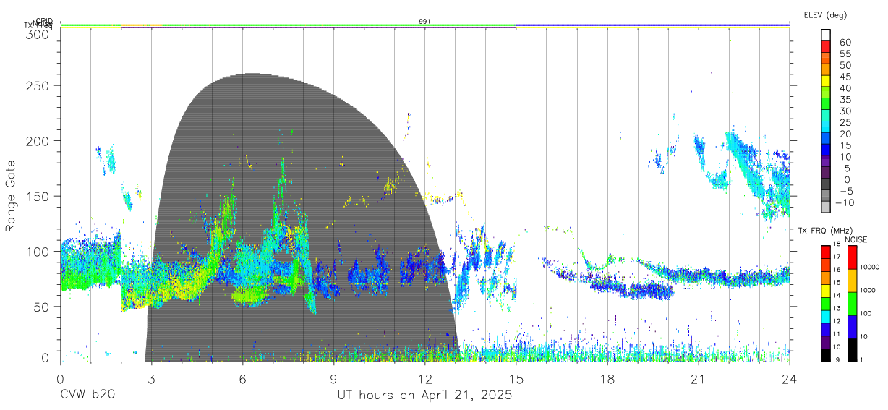Click the "991" CPID label above plot
This screenshot has width=888, height=410.
point(424,22)
